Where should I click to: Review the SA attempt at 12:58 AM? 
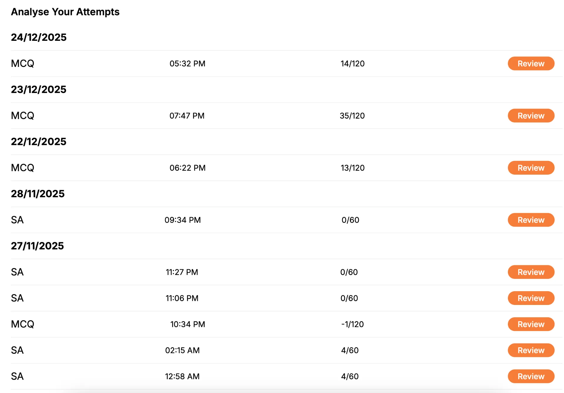(x=531, y=376)
